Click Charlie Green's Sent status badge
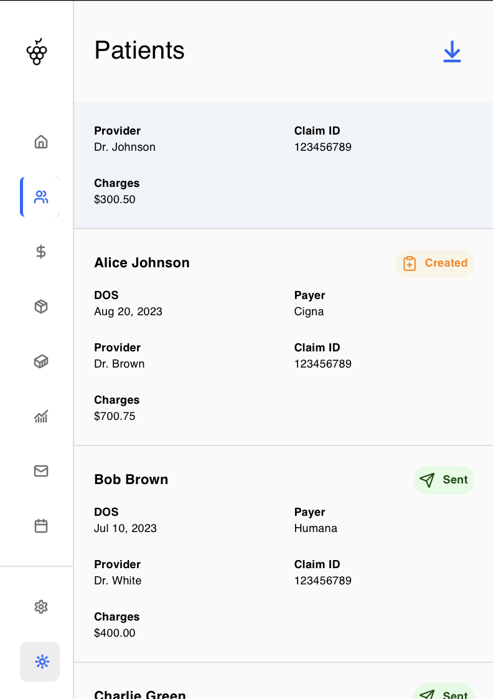Screen dimensions: 493x699 click(443, 694)
